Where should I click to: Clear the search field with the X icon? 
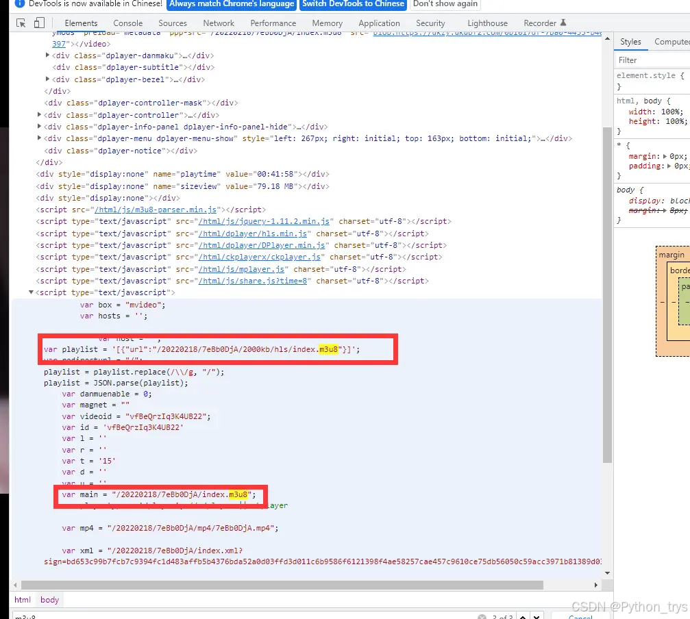(482, 616)
